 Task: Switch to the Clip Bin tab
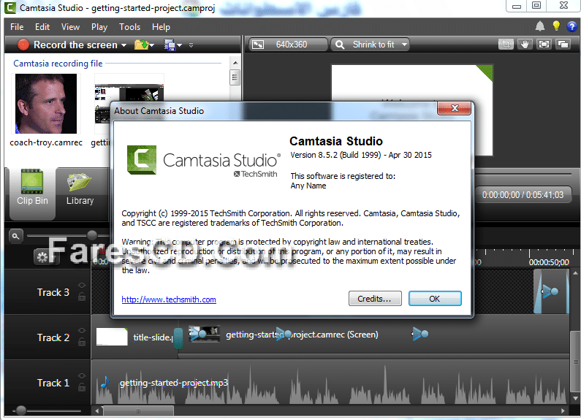(32, 194)
